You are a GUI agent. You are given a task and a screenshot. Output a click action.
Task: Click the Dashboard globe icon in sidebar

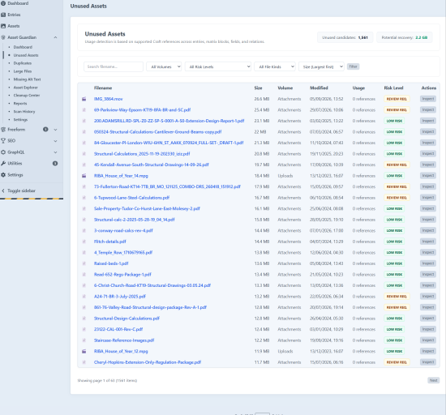click(3, 3)
